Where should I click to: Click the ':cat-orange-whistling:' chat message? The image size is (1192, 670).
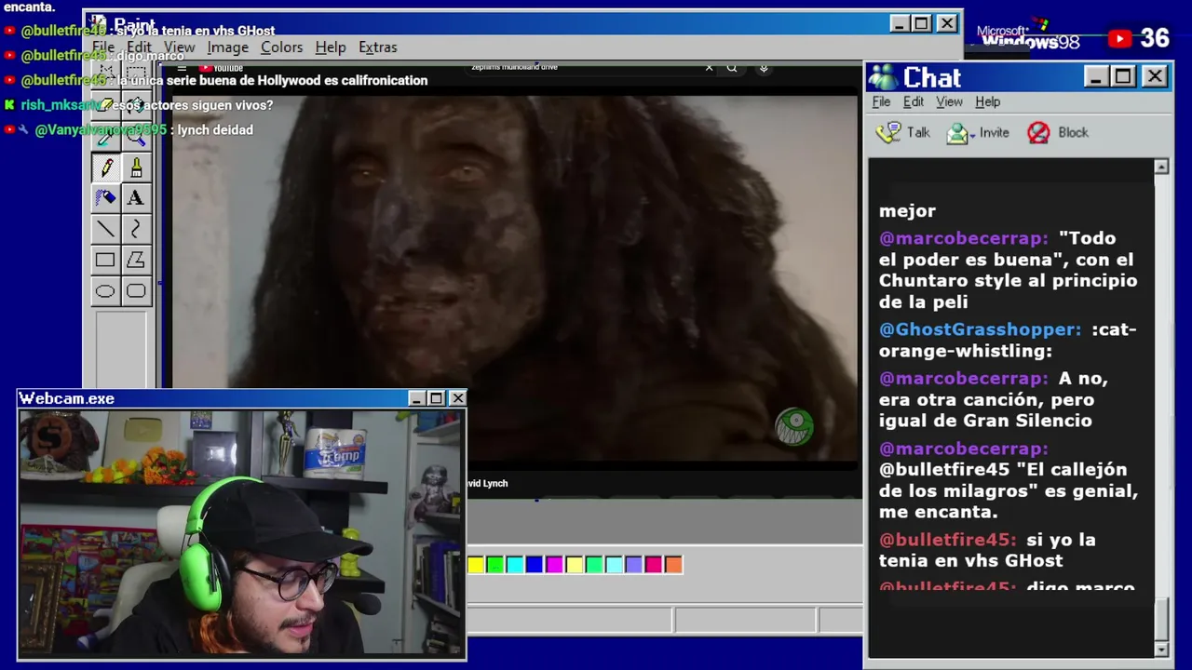click(x=1008, y=340)
